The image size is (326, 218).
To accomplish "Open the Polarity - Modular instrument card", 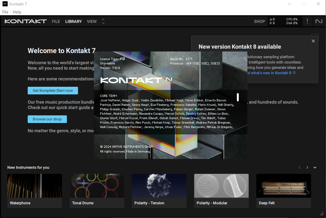I will pos(221,191).
